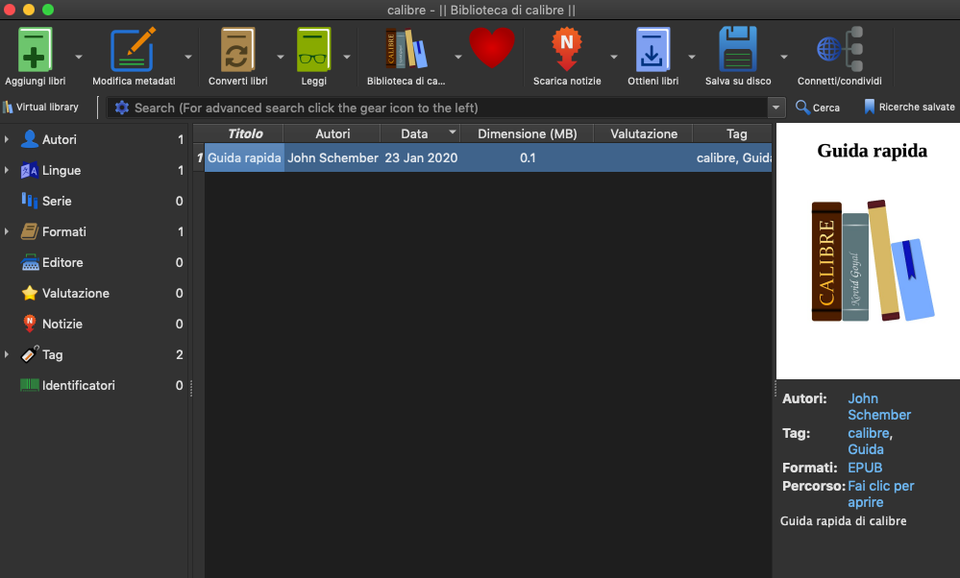This screenshot has height=578, width=960.
Task: Sort by the Data column header
Action: click(x=420, y=133)
